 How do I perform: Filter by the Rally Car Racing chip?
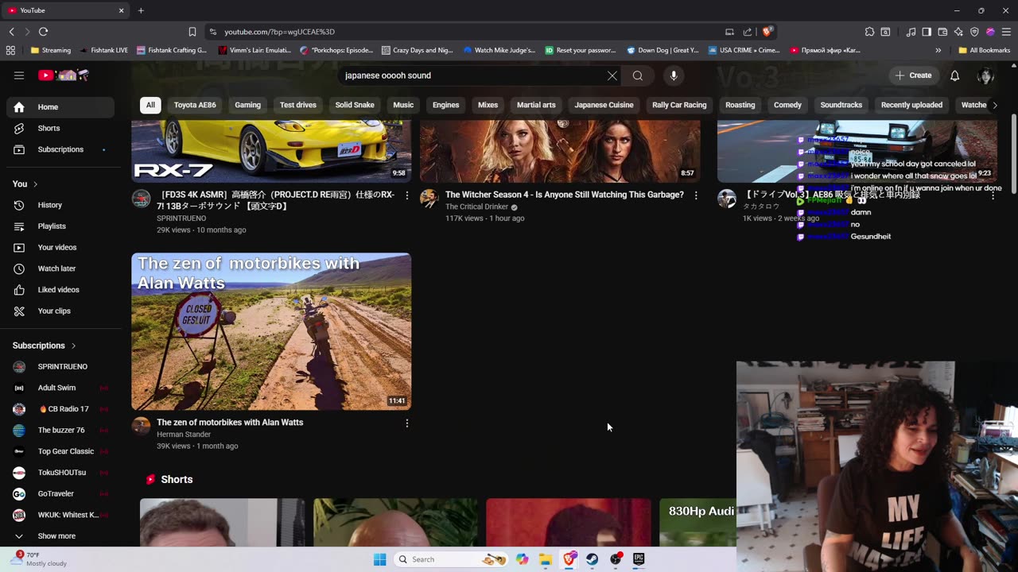point(679,105)
